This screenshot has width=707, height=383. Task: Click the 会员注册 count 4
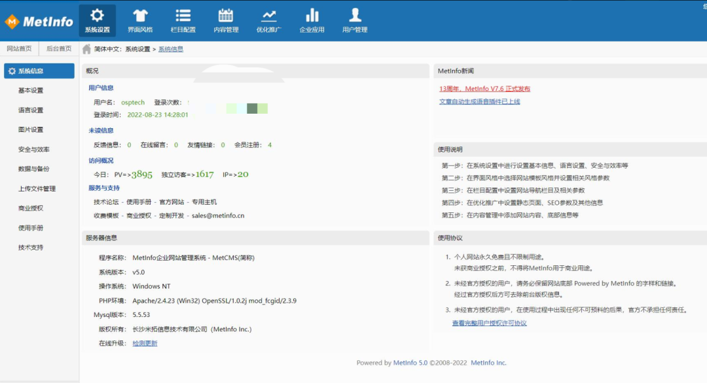click(x=270, y=145)
